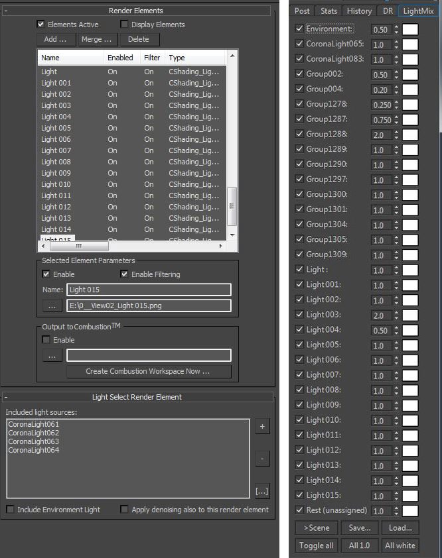Click the Toggle all button
This screenshot has width=442, height=558.
[x=316, y=545]
